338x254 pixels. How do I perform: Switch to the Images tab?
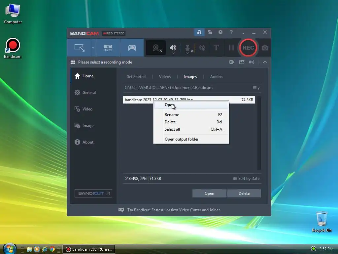pyautogui.click(x=190, y=77)
